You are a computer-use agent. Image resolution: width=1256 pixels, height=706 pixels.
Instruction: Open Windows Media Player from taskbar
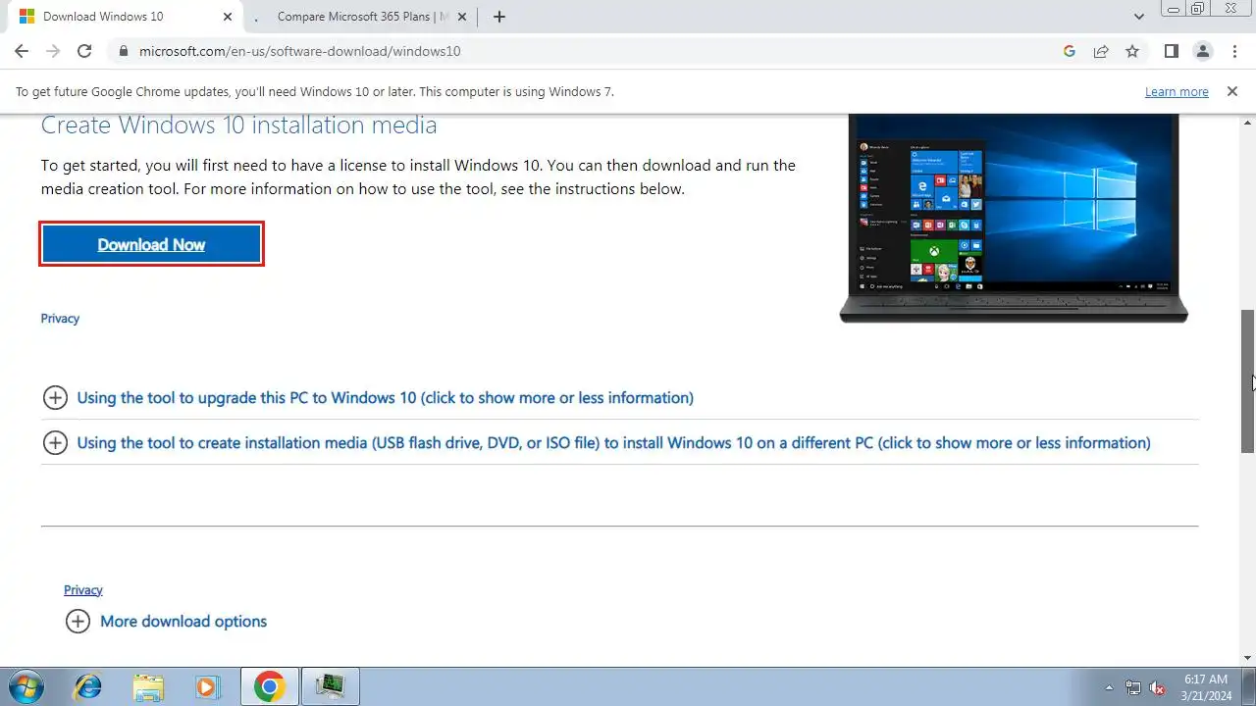point(209,687)
